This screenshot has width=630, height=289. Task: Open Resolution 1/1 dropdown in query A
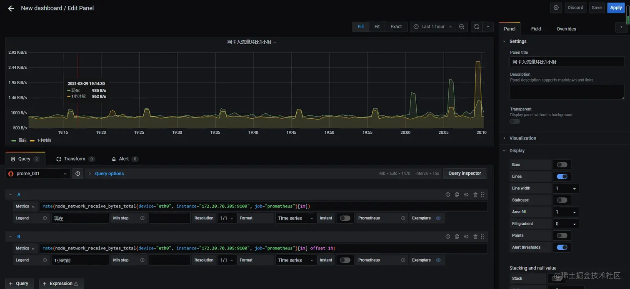(x=227, y=218)
